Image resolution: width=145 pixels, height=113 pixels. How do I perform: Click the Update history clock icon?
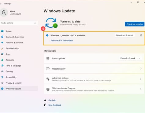(x=48, y=69)
